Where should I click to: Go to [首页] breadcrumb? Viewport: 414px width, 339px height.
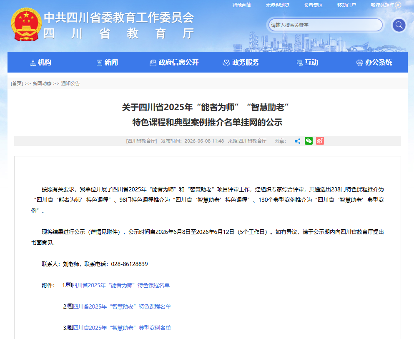(x=17, y=83)
